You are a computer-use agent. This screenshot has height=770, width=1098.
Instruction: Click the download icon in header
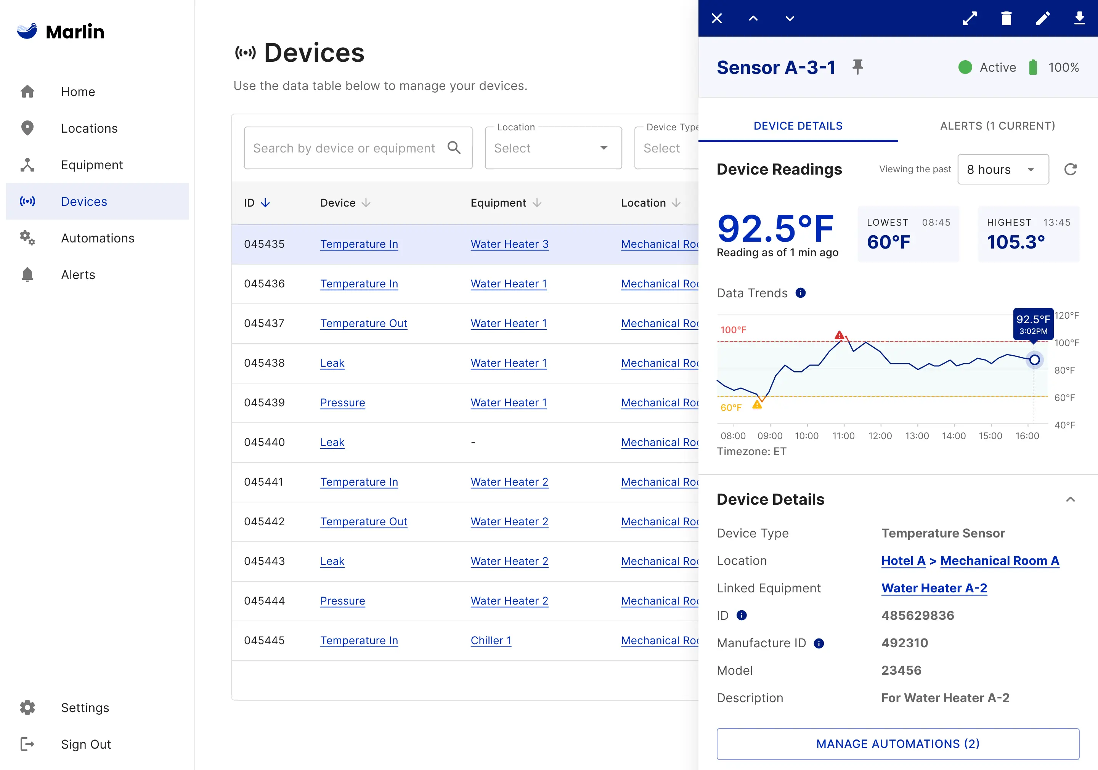point(1079,18)
